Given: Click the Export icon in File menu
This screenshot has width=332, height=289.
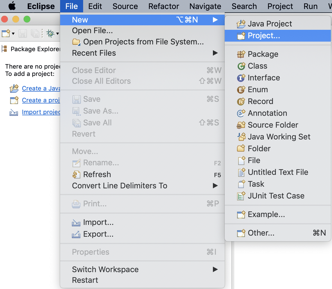Looking at the screenshot, I should tap(76, 234).
